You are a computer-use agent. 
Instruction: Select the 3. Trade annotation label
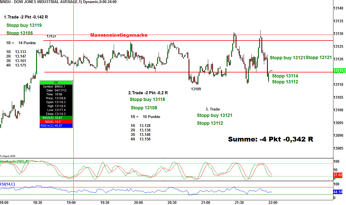[213, 109]
